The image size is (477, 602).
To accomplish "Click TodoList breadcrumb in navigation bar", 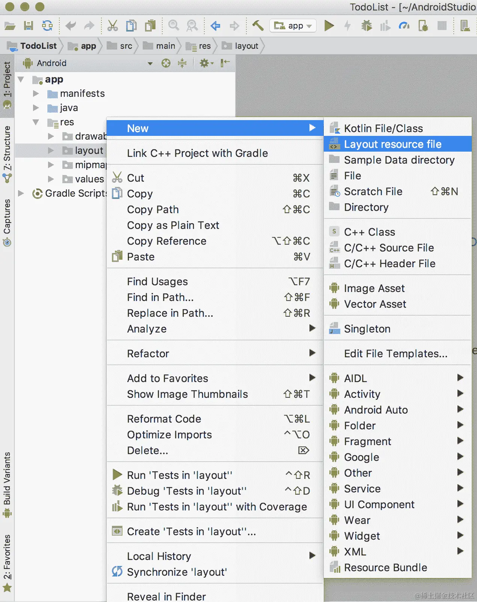I will click(x=32, y=46).
